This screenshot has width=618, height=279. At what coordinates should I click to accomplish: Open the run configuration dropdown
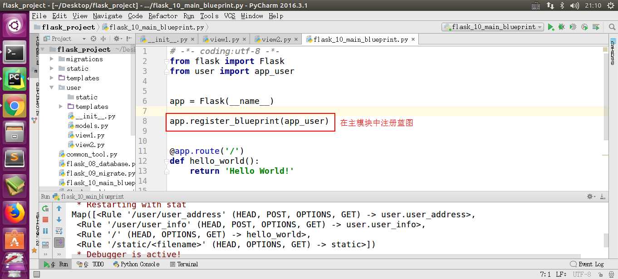tap(493, 27)
